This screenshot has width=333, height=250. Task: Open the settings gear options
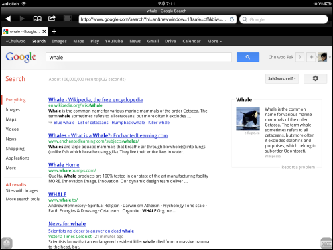316,78
